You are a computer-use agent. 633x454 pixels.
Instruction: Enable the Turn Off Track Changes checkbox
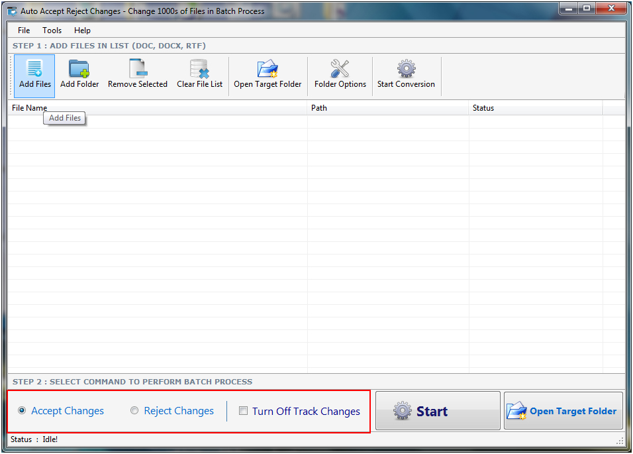click(x=244, y=411)
